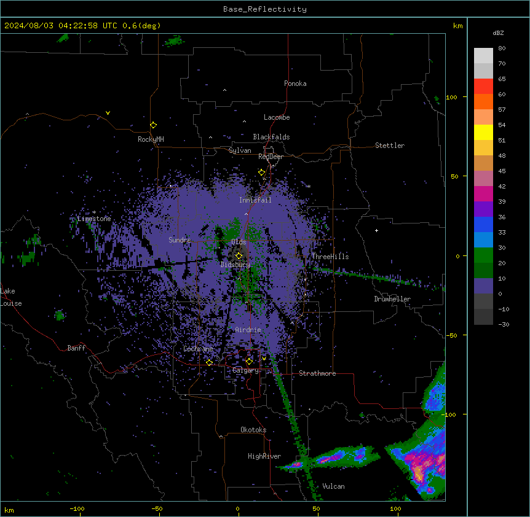Click the Banff label
Screen dimensions: 530x517
(76, 348)
